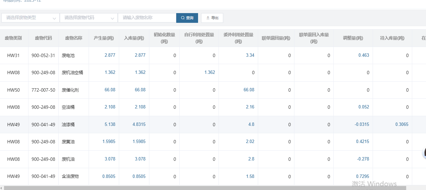
Task: Open 废机油空桶 自行利用处置量 value 1.362
Action: [x=209, y=73]
